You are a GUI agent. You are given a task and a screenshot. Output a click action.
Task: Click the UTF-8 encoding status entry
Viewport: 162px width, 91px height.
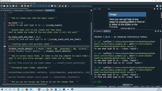(143, 86)
